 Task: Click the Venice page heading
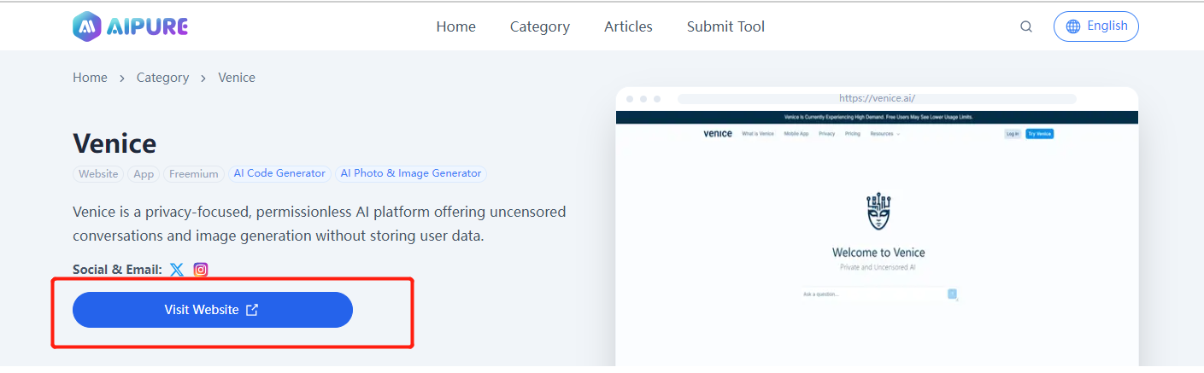[115, 143]
